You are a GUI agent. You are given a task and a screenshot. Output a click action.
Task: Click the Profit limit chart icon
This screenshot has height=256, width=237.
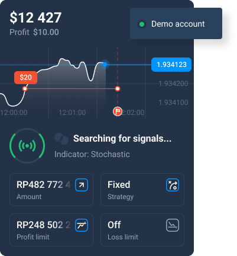click(x=82, y=225)
